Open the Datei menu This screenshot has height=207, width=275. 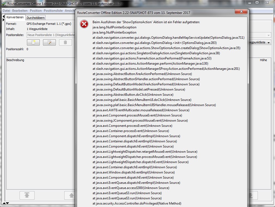(6, 11)
